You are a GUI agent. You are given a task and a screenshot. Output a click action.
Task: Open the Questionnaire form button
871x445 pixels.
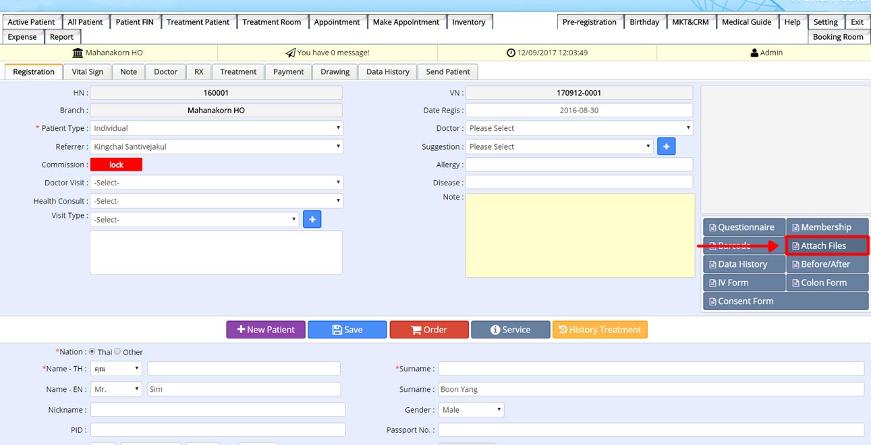coord(744,227)
